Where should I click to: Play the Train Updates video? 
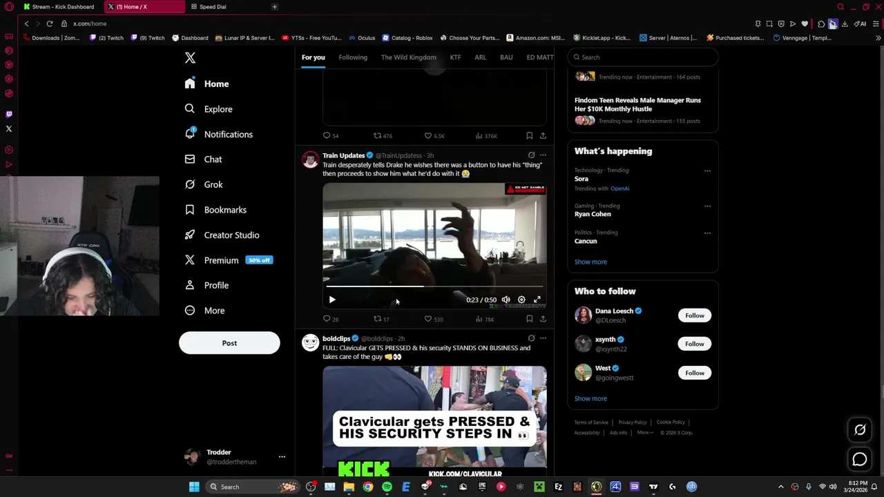pyautogui.click(x=332, y=300)
